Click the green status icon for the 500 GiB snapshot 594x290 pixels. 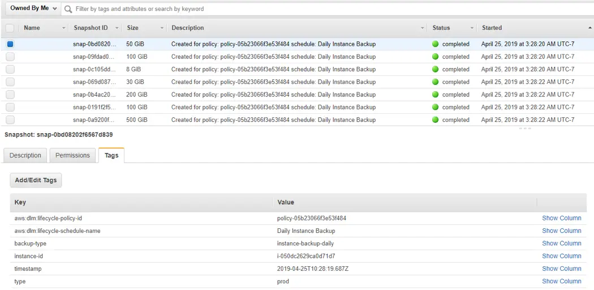click(435, 120)
